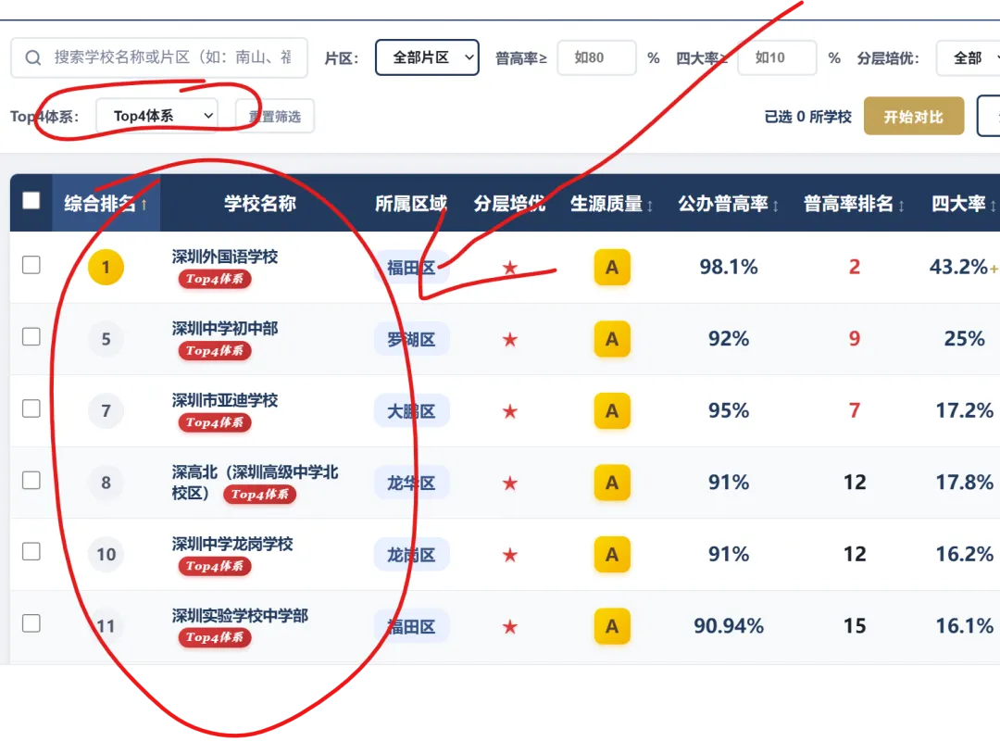The height and width of the screenshot is (741, 1000).
Task: Sort by 普高率排名 column header
Action: pyautogui.click(x=854, y=204)
